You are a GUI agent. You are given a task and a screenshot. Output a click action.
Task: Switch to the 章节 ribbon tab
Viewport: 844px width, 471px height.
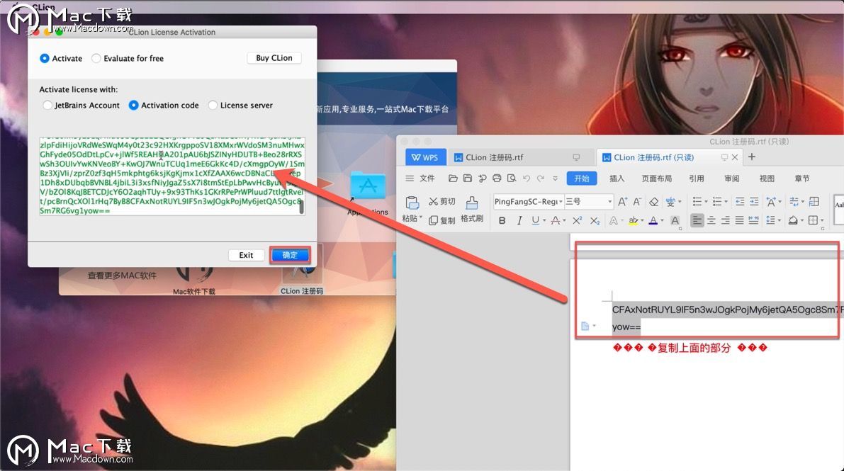pyautogui.click(x=802, y=178)
